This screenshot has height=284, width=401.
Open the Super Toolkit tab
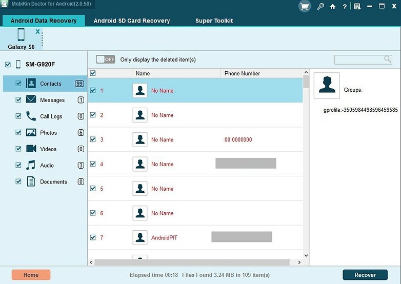click(214, 21)
